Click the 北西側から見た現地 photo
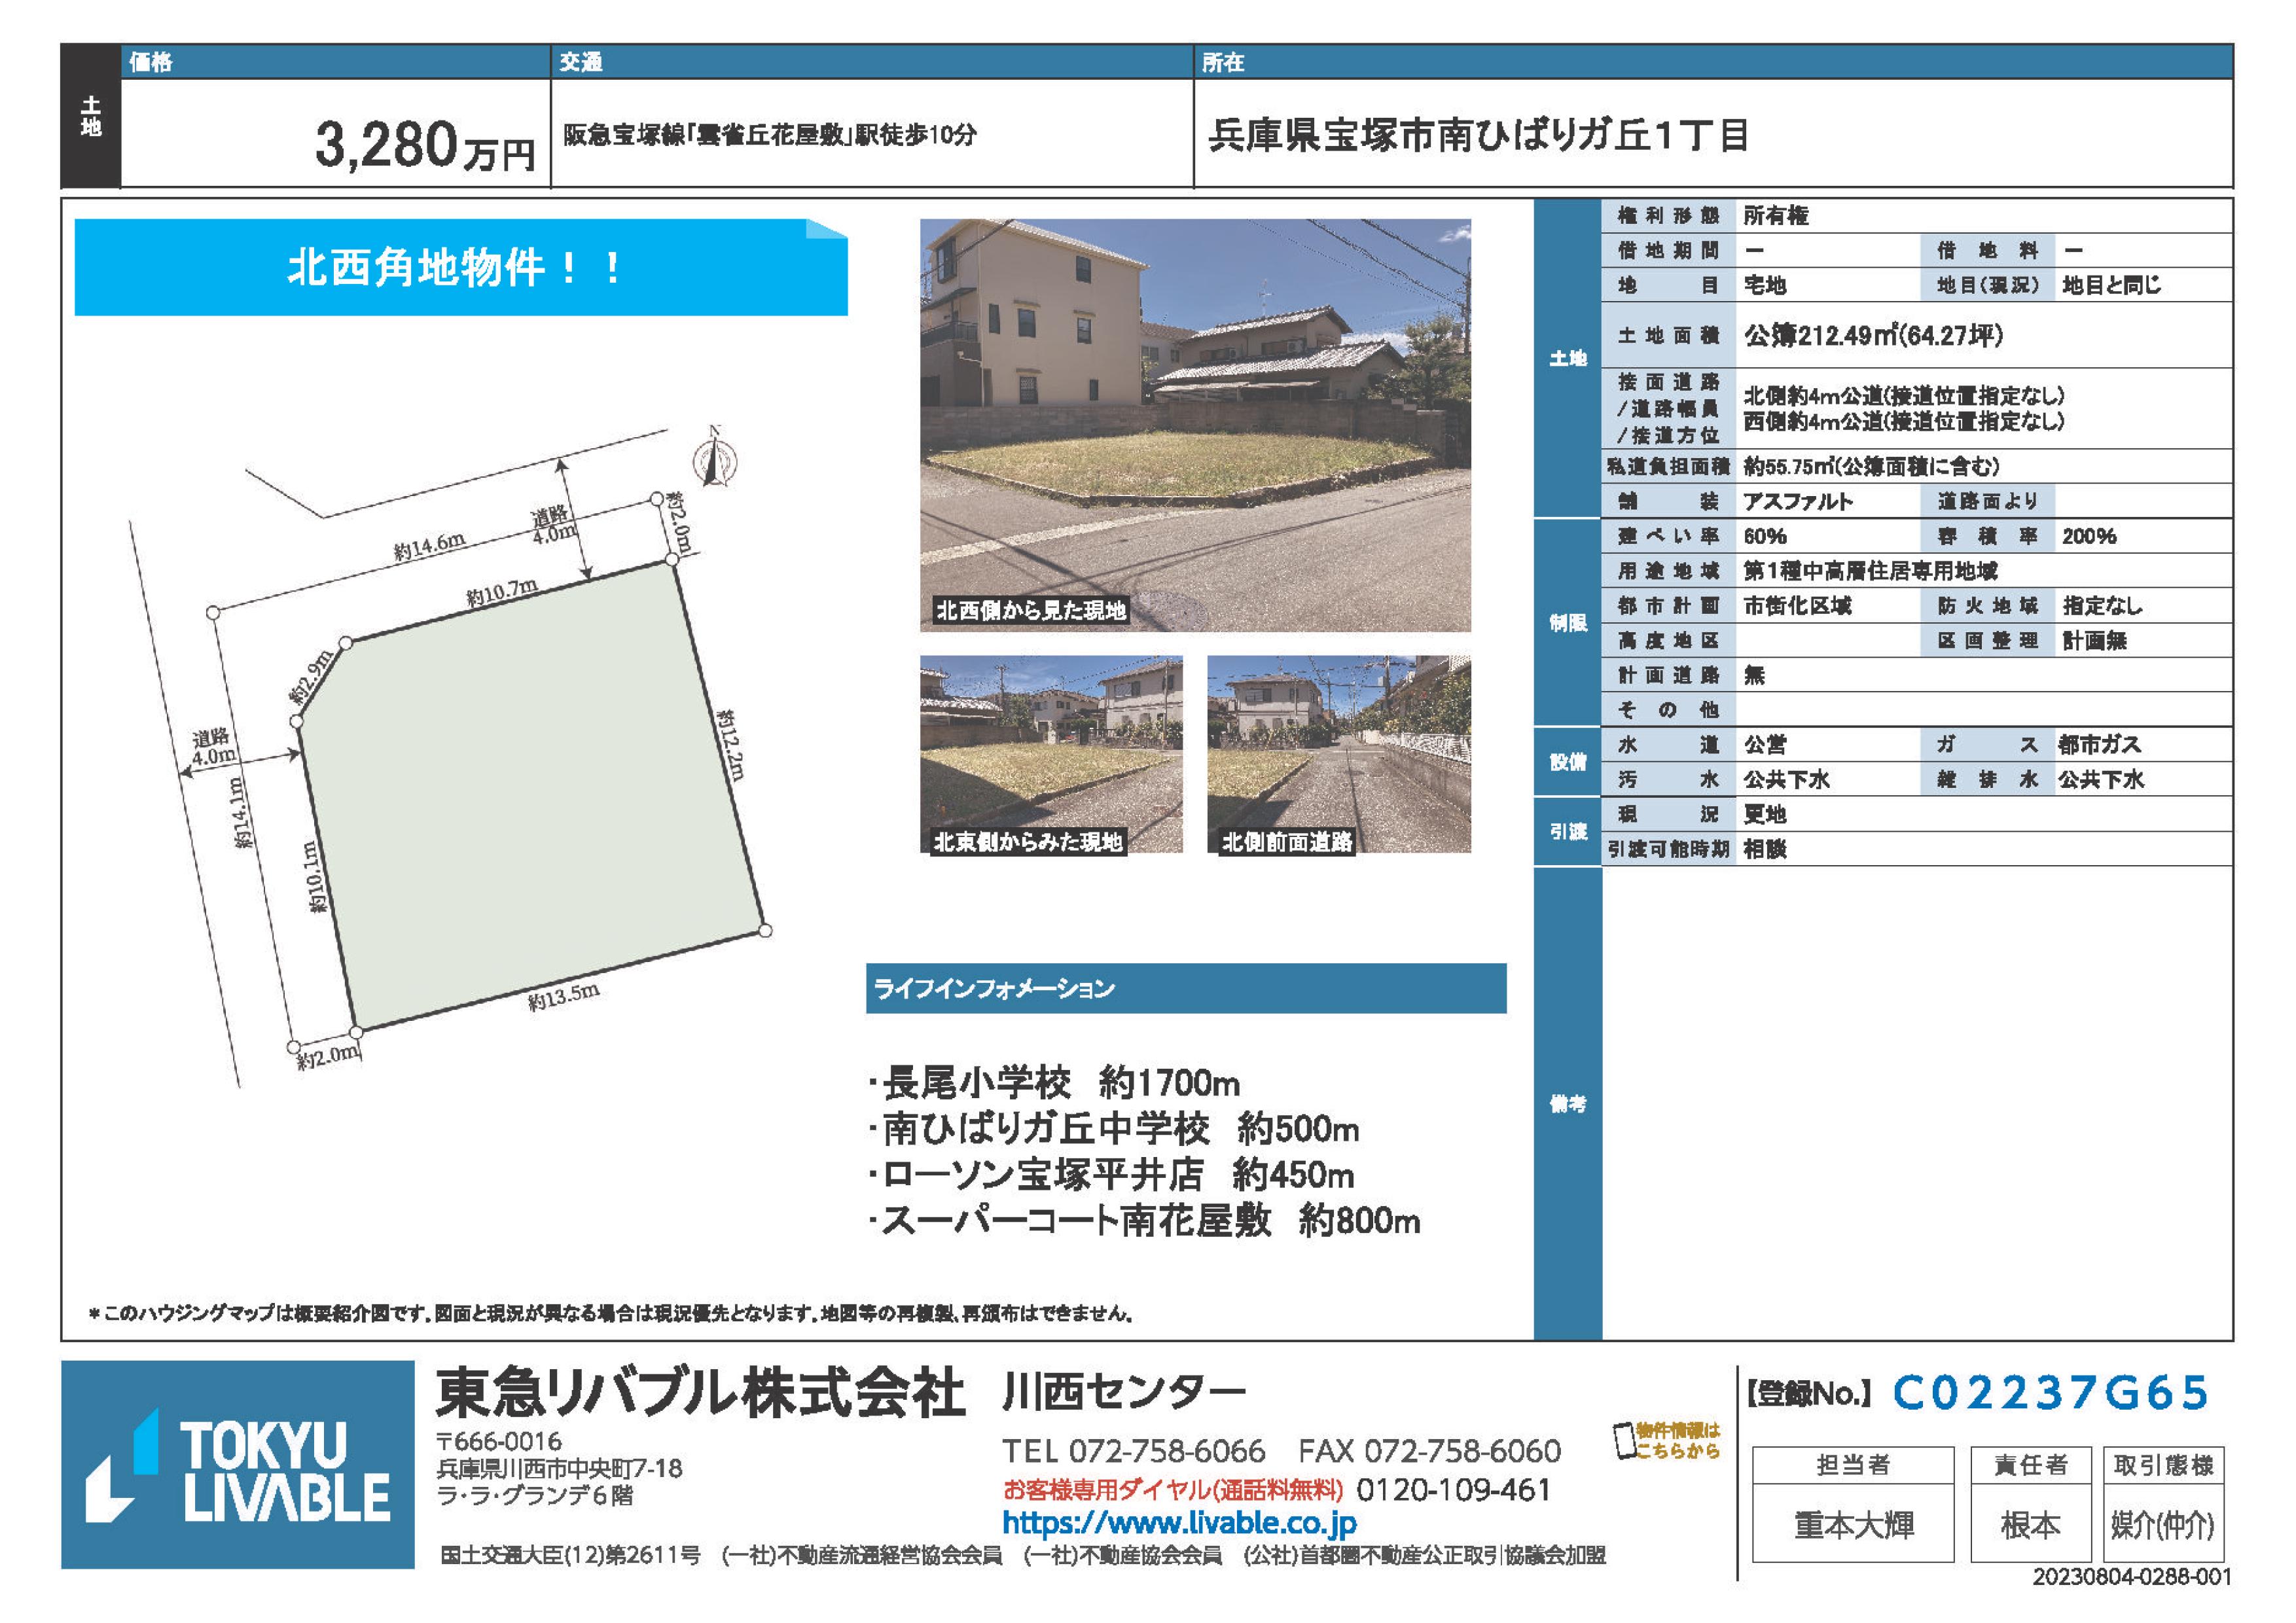 (1195, 425)
